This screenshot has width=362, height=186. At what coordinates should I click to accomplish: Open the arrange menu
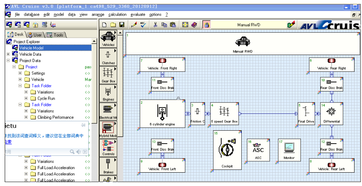(98, 15)
